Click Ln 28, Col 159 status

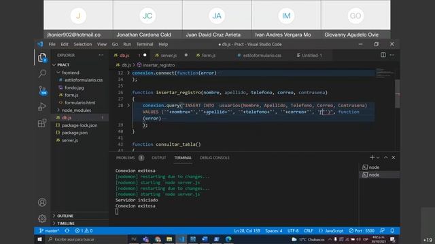tap(247, 230)
